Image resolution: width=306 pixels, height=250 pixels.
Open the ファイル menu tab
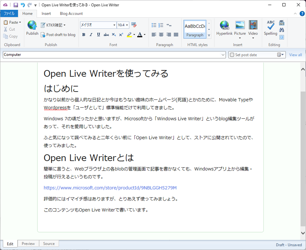pos(9,13)
